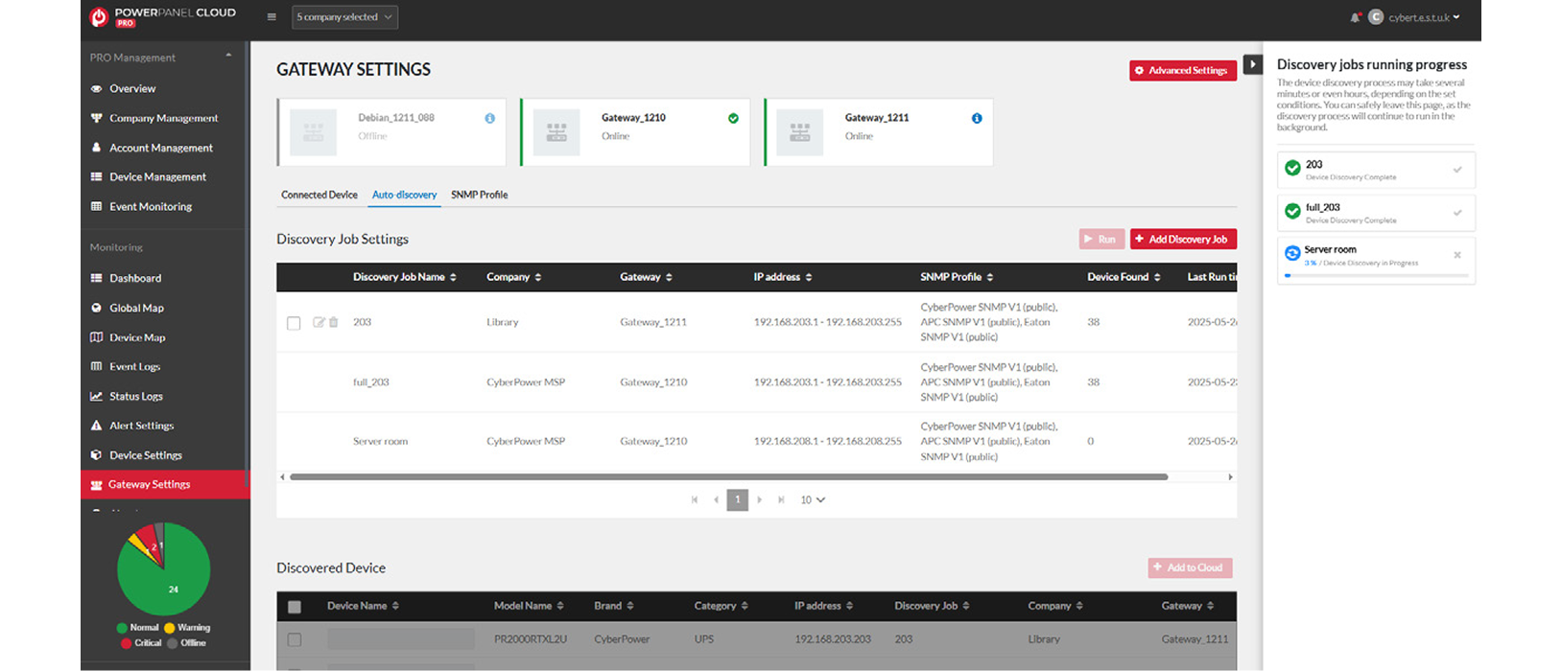1562x671 pixels.
Task: Click info icon on Gateway_1211 card
Action: click(977, 118)
